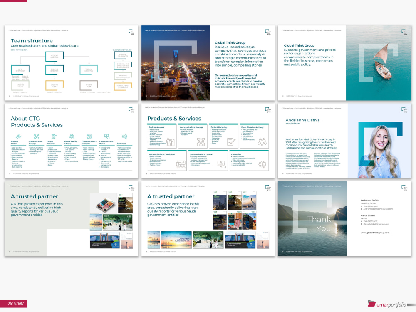This screenshot has width=416, height=312.
Task: Select the Production gears icon
Action: pyautogui.click(x=124, y=136)
